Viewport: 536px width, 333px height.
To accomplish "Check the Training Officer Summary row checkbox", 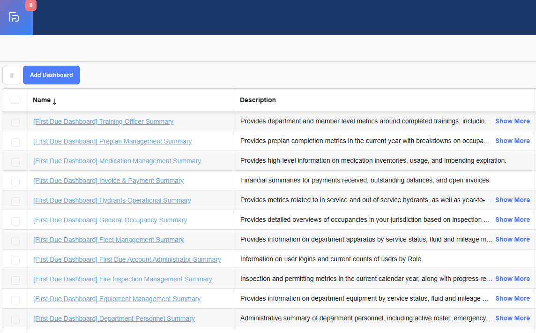I will (15, 122).
